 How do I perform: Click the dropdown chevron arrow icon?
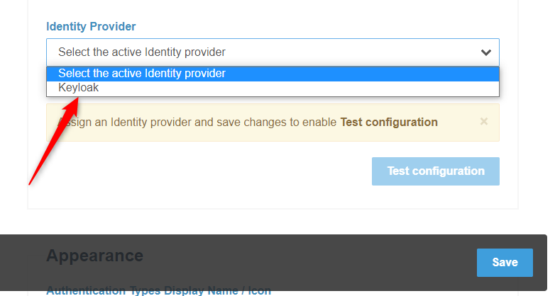485,52
